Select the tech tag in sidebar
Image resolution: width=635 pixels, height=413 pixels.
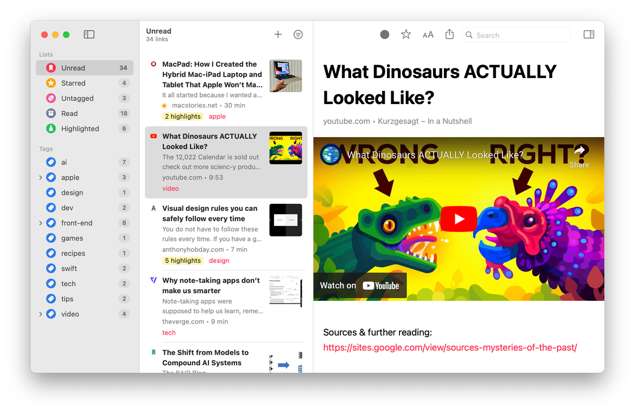tap(85, 283)
